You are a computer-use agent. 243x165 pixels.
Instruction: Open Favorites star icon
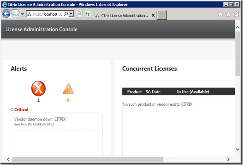point(228,15)
